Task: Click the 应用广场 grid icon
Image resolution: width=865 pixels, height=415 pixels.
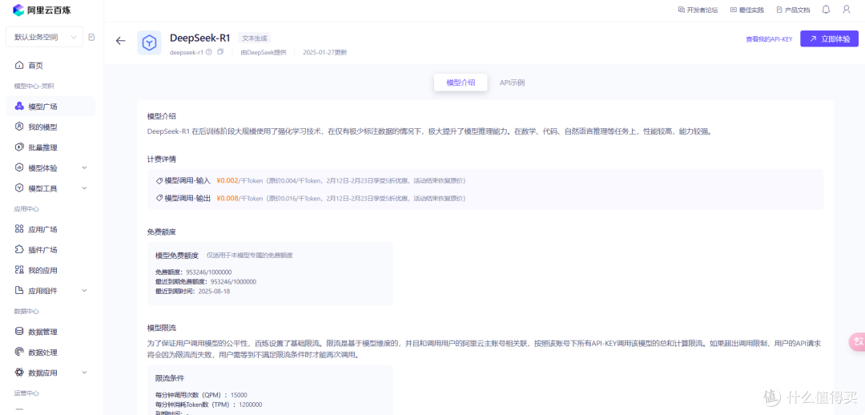Action: coord(19,229)
